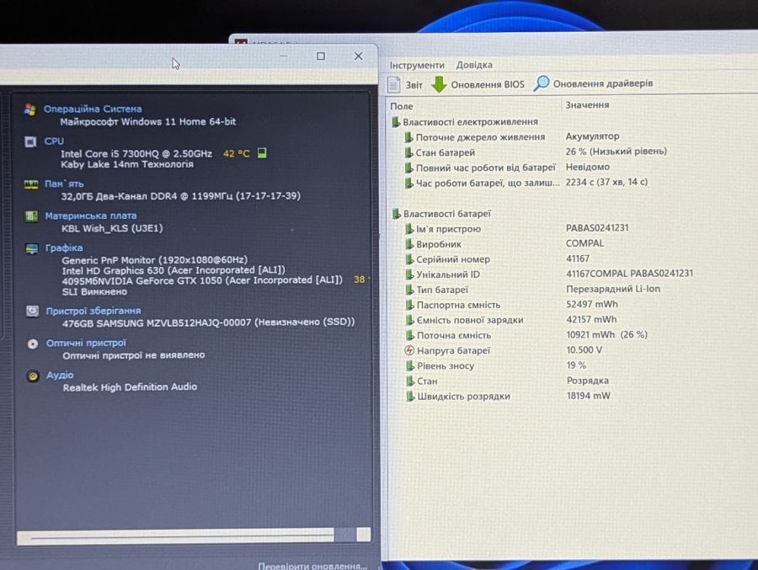758x570 pixels.
Task: Select the Швидкість розрядки row
Action: click(509, 396)
